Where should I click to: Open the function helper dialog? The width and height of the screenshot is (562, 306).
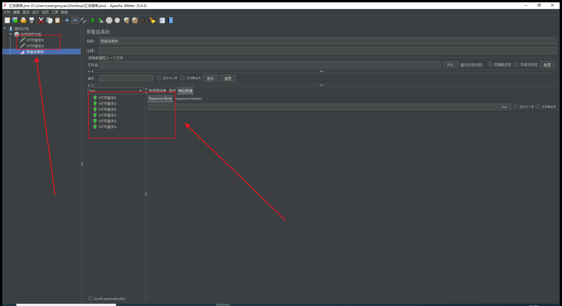162,20
